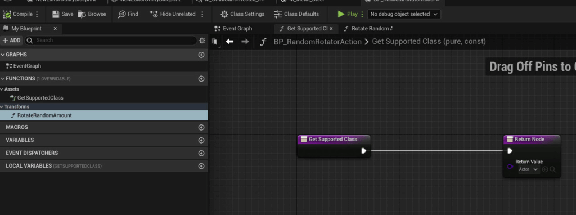This screenshot has width=576, height=215.
Task: Focus the My Blueprint search field
Action: [x=110, y=41]
